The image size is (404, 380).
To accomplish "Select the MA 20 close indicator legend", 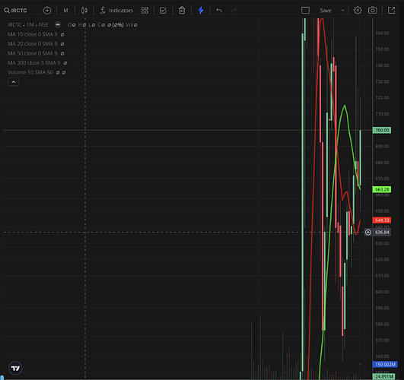I will 33,44.
